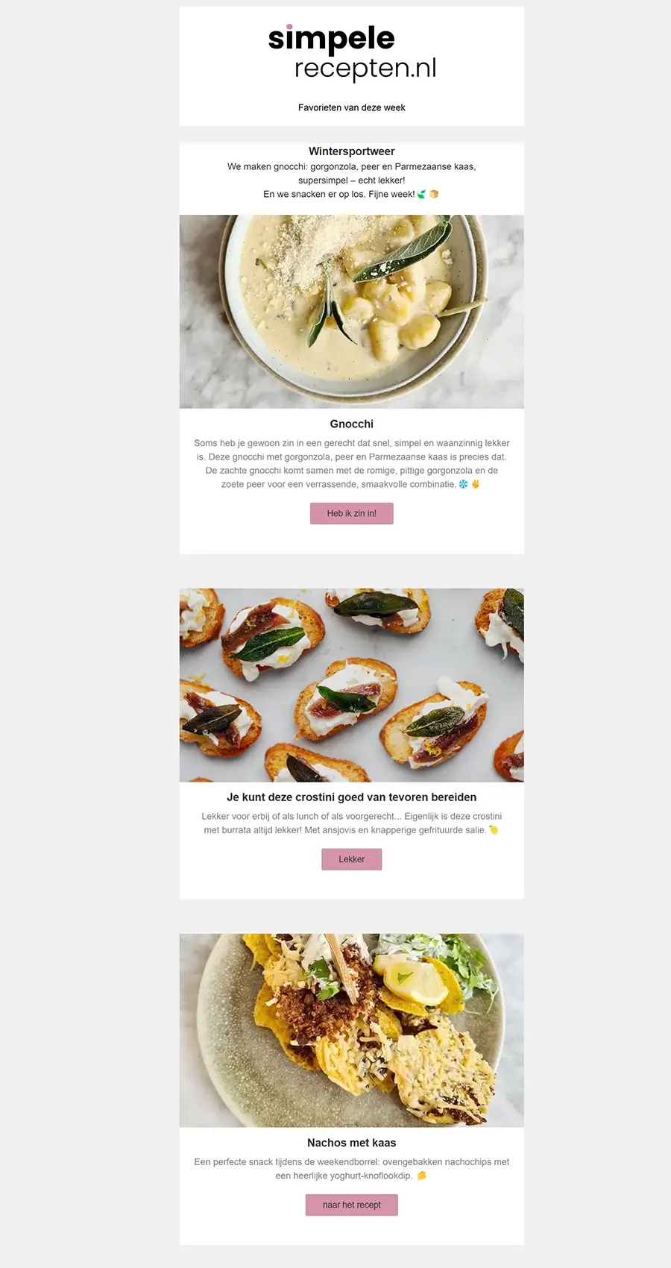The width and height of the screenshot is (671, 1268).
Task: Click the lemon emoji after gefrituurde salie
Action: pos(493,830)
